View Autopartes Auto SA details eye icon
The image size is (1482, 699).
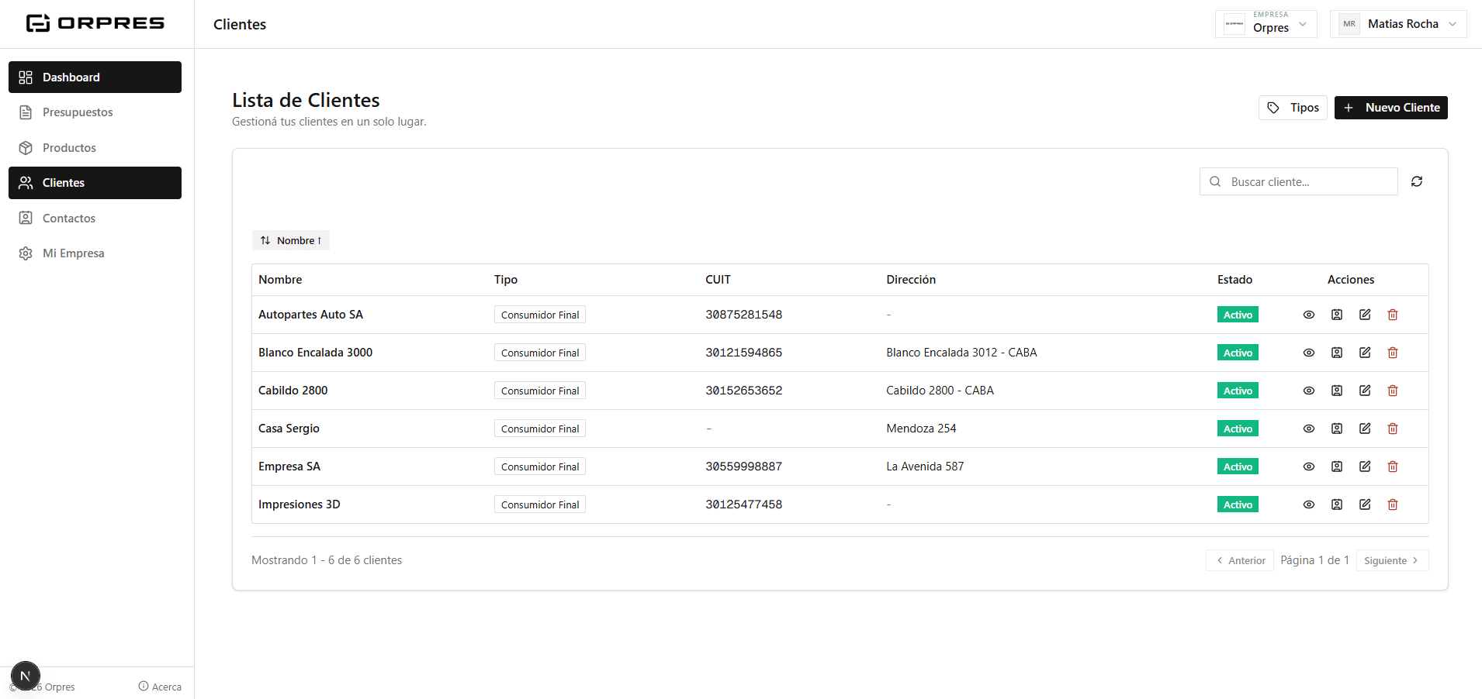point(1309,315)
